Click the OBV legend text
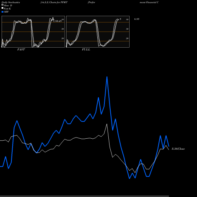197x197 pixels. [6, 12]
